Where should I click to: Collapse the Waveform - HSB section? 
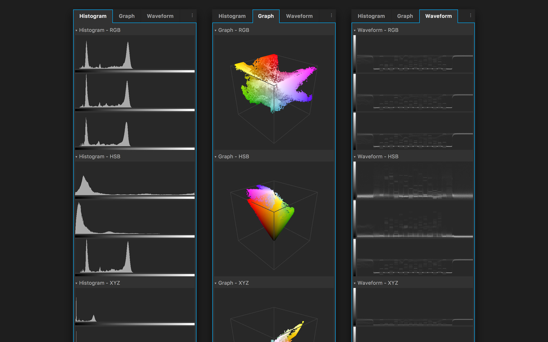pos(355,157)
